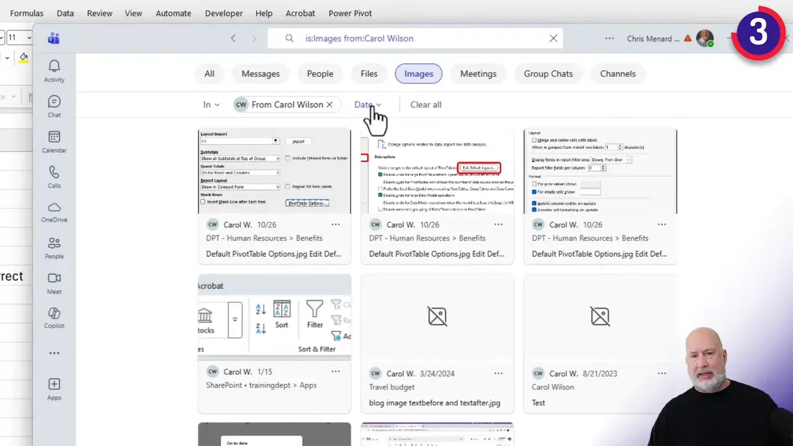Switch to the Meetings results tab
793x446 pixels.
478,73
